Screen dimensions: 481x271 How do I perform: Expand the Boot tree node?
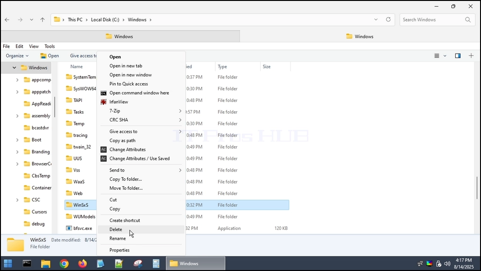tap(17, 140)
